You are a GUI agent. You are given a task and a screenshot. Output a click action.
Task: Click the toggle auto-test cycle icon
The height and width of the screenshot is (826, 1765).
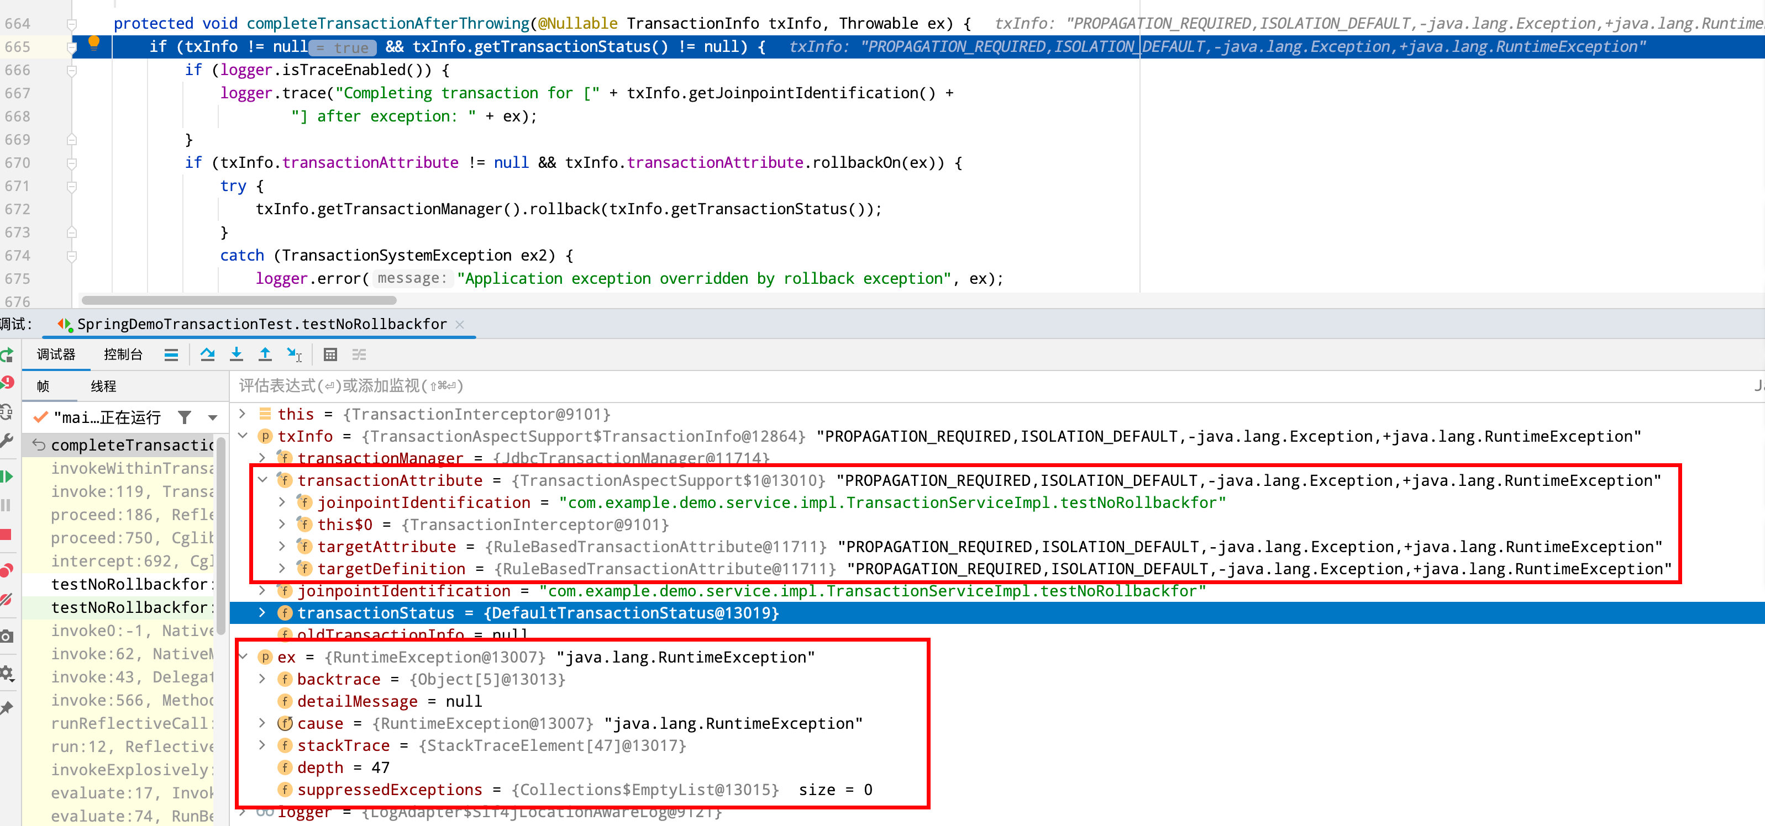(6, 412)
